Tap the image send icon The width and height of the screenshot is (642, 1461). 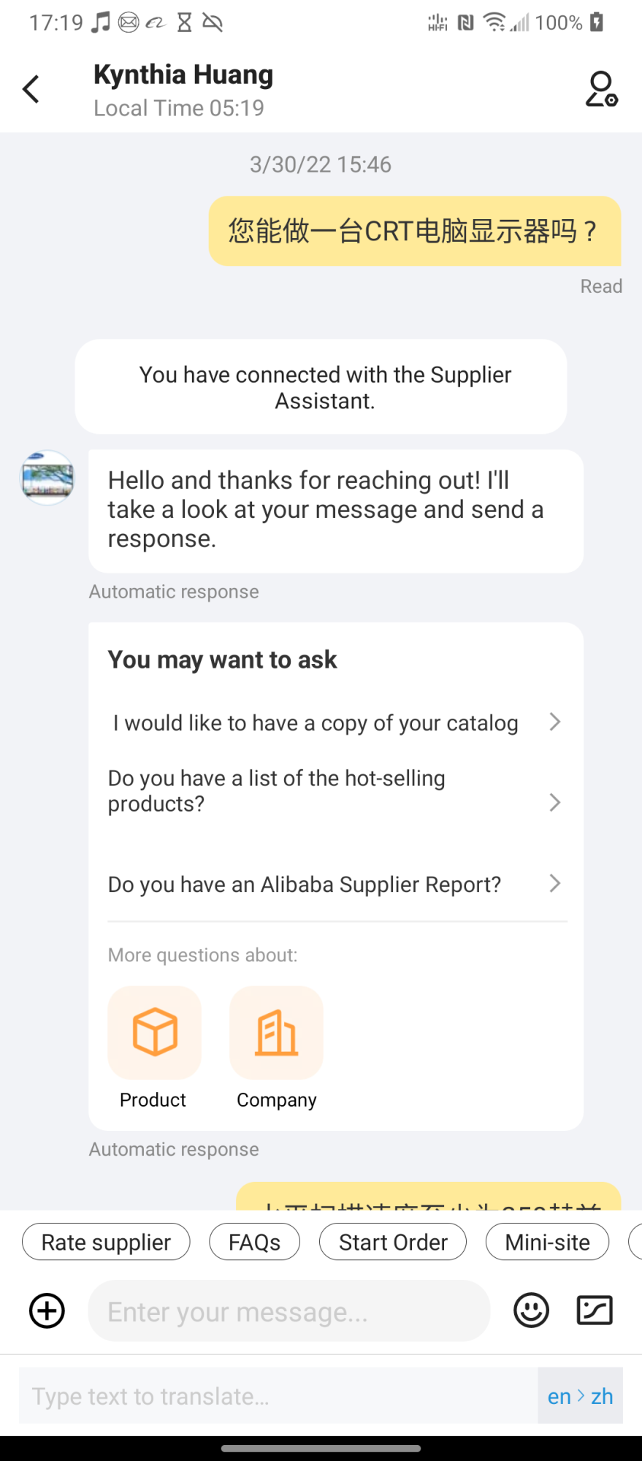(x=595, y=1311)
